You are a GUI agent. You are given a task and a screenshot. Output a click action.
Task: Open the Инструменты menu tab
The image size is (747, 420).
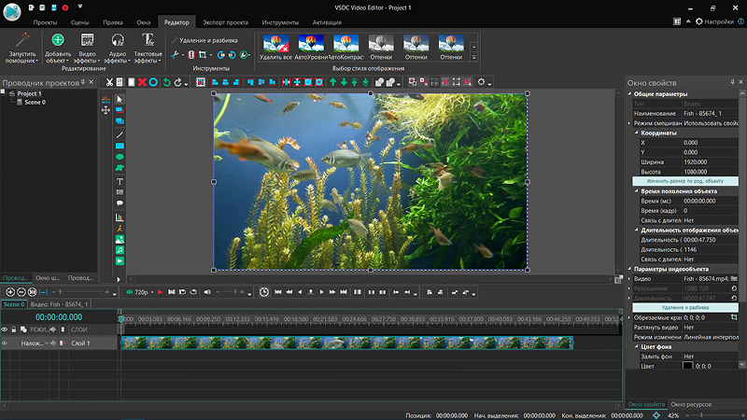click(x=280, y=22)
